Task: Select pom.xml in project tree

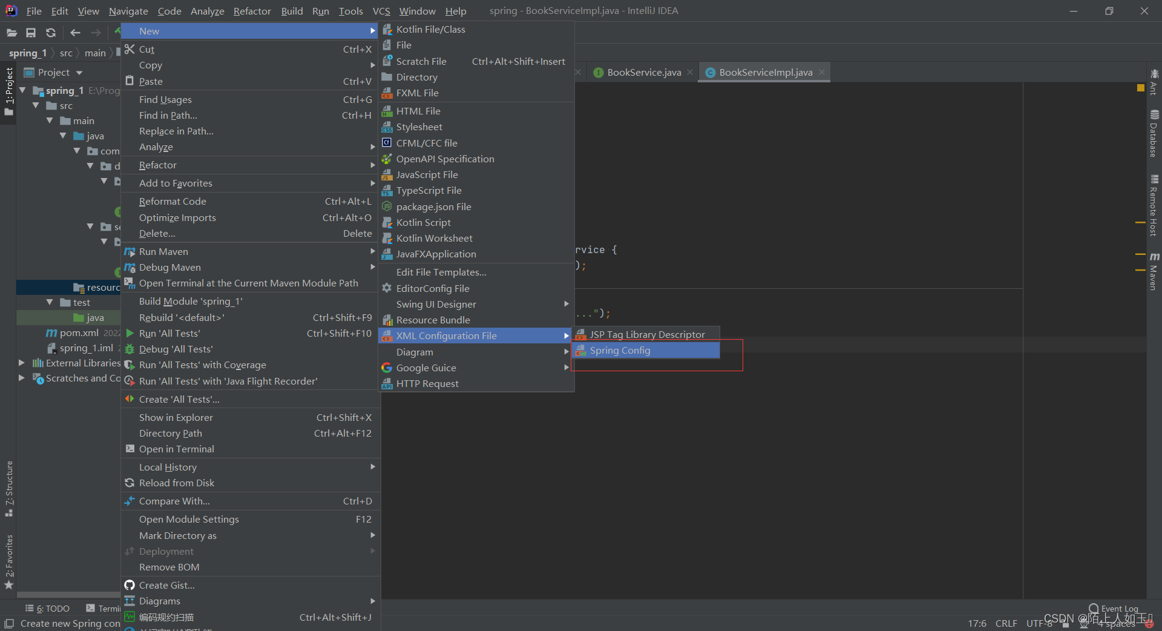Action: coord(79,332)
